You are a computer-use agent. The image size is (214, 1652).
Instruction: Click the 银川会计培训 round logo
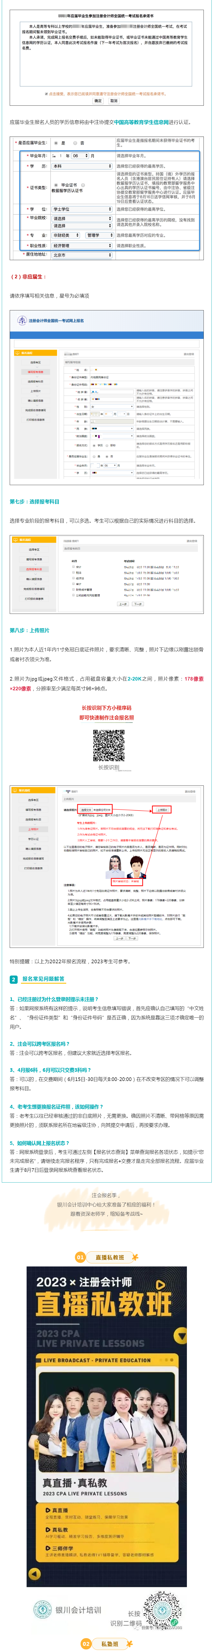(x=43, y=1610)
